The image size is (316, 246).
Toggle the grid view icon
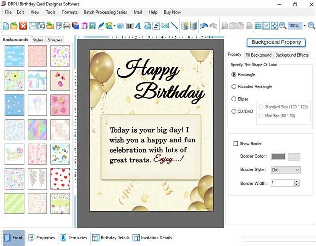[258, 25]
